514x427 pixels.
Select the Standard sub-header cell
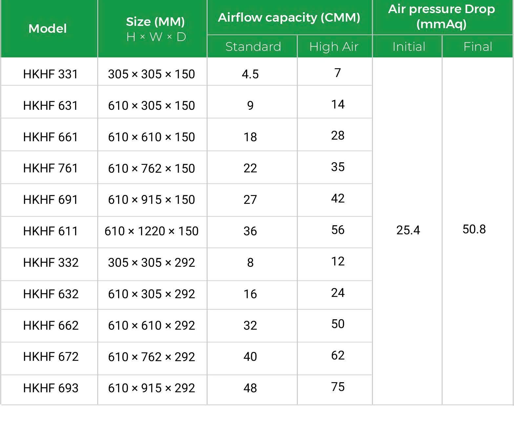[x=253, y=47]
